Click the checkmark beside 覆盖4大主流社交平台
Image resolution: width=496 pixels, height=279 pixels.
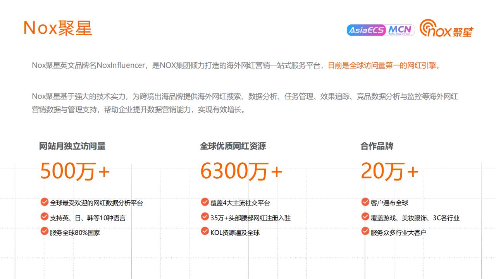click(x=205, y=202)
